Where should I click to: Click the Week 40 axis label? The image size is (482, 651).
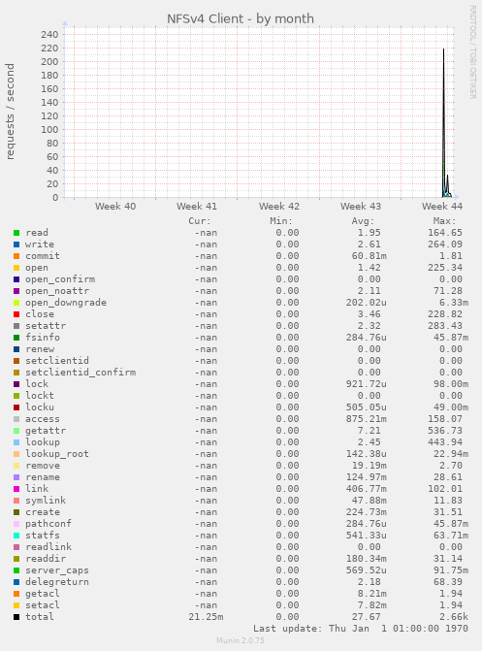[115, 207]
